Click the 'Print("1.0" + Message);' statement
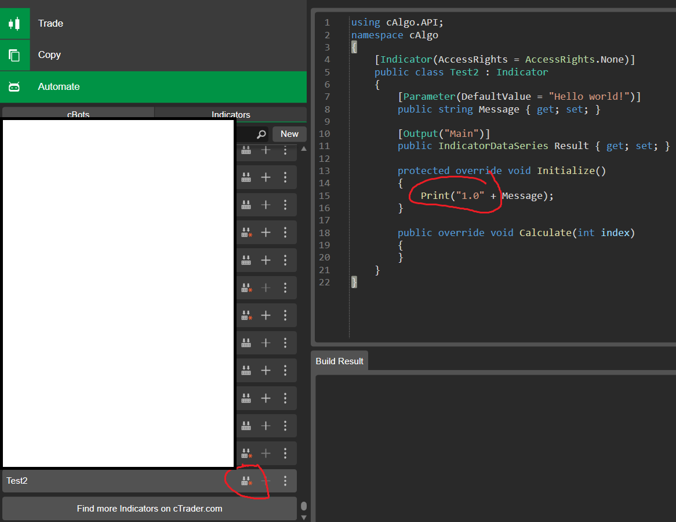Image resolution: width=676 pixels, height=522 pixels. coord(487,196)
